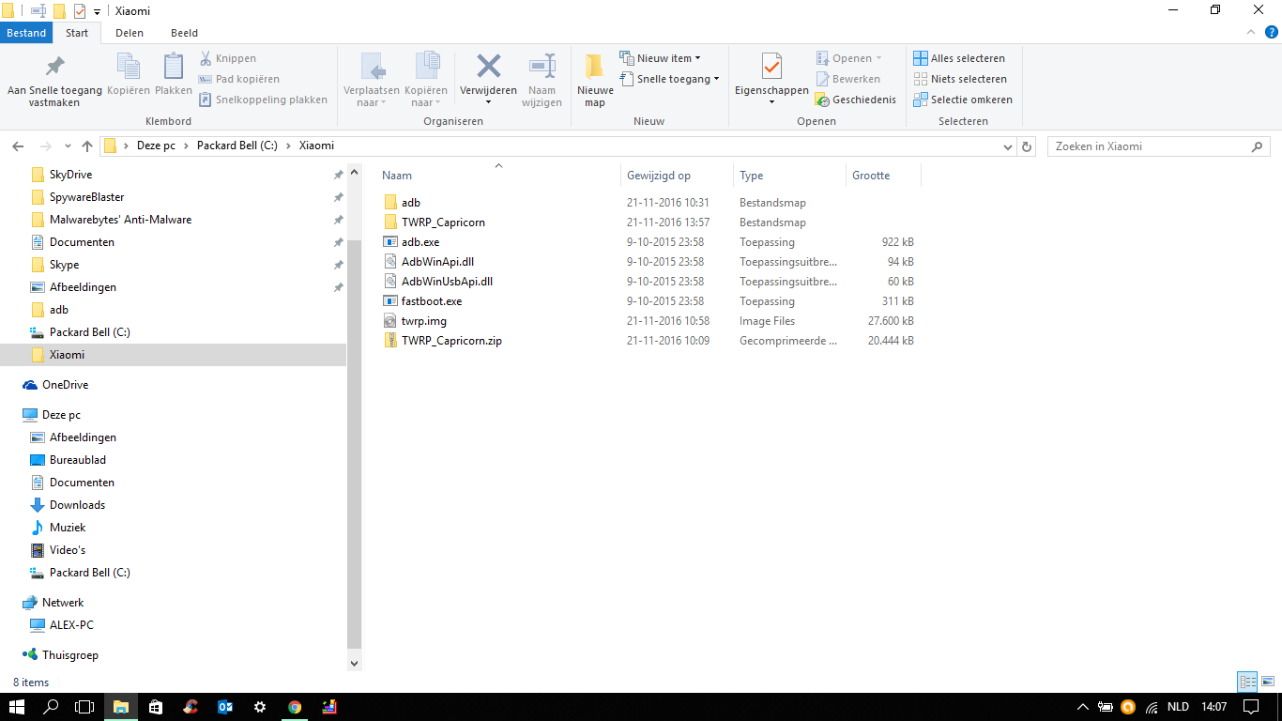The height and width of the screenshot is (721, 1282).
Task: Switch to large icons view toggle
Action: click(1267, 683)
